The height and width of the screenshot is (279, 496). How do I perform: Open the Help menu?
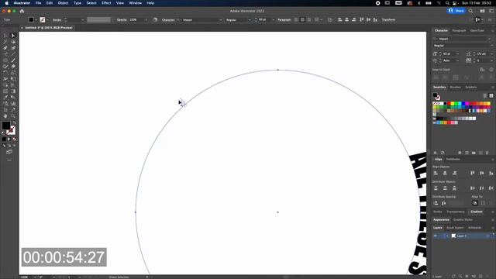coord(150,3)
